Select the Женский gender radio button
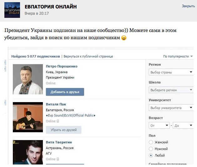Viewport: 197px width, 167px height. pos(151,142)
